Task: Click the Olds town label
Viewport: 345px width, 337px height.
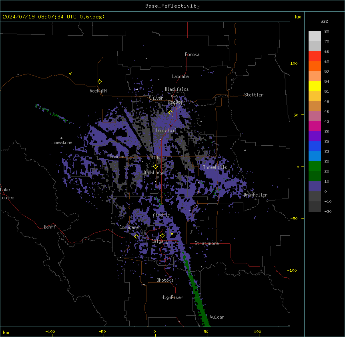Action: click(x=155, y=158)
